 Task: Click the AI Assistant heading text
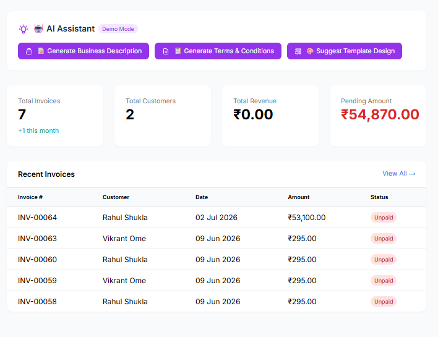tap(71, 29)
